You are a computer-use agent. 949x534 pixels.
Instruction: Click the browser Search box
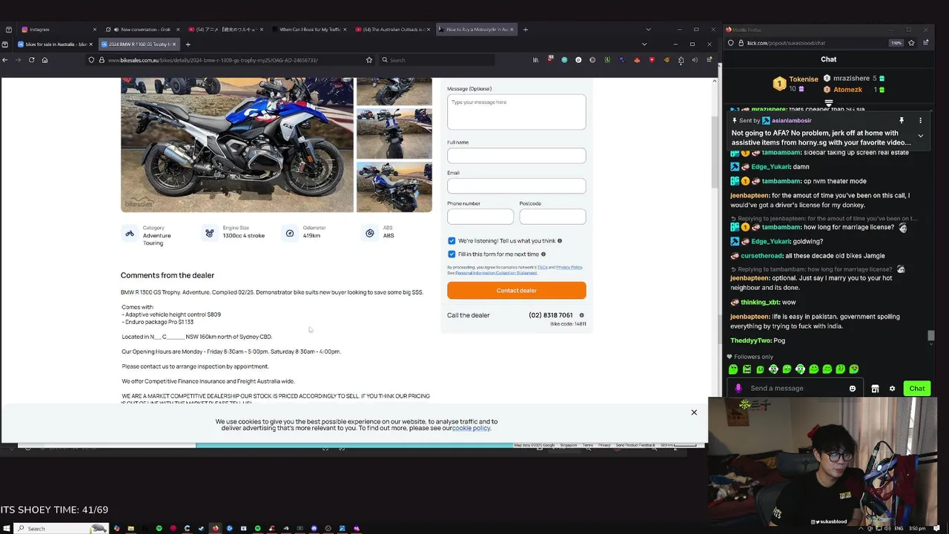[437, 60]
